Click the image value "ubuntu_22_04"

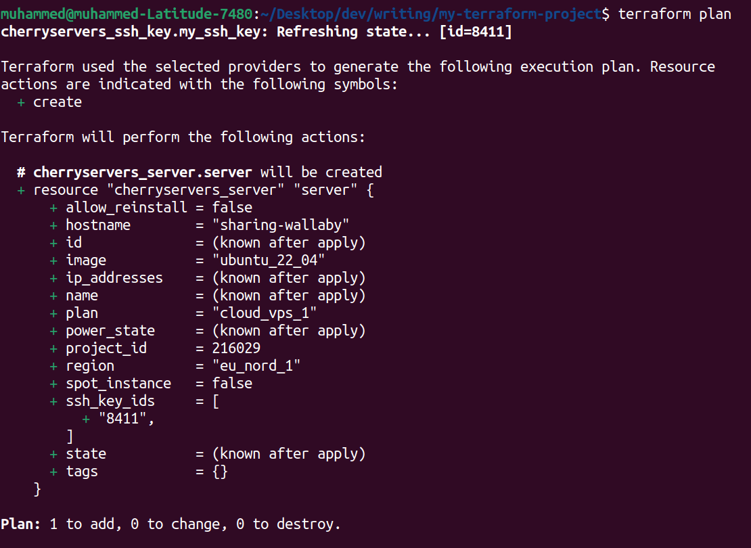pos(269,260)
